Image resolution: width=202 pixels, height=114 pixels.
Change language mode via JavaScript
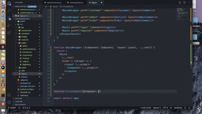(x=178, y=108)
